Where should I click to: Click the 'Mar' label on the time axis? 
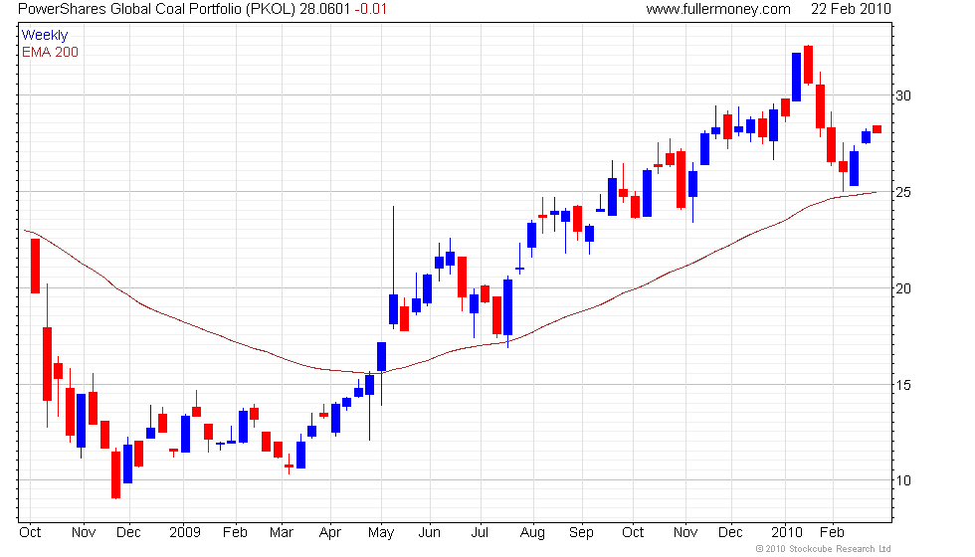point(281,533)
